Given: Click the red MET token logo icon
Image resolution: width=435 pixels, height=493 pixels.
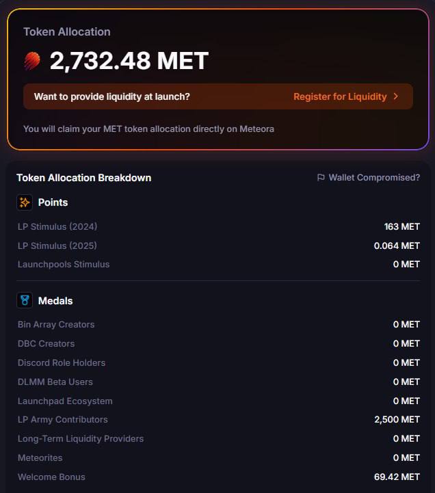Looking at the screenshot, I should [x=32, y=61].
